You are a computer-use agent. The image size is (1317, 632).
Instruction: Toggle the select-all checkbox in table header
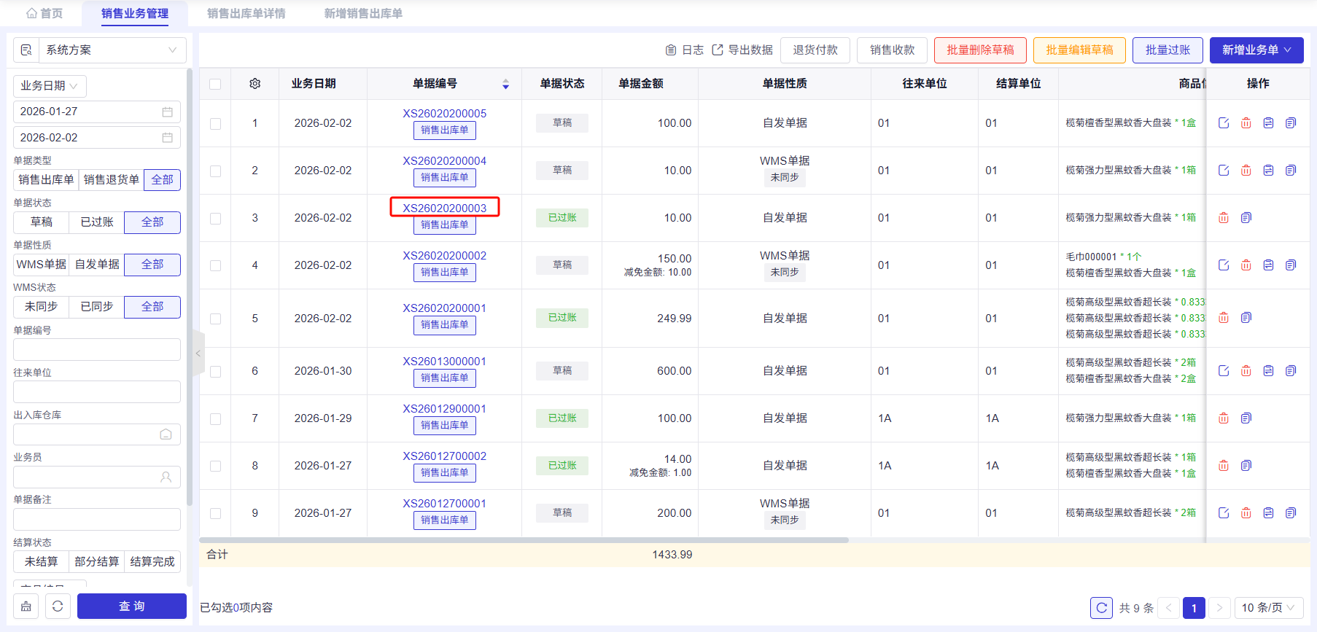[215, 84]
